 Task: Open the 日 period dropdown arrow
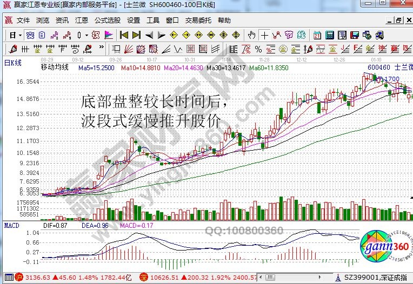pos(20,35)
